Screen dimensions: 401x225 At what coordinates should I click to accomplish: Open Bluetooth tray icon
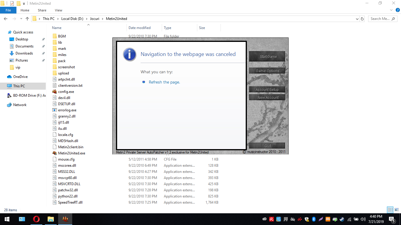click(x=314, y=219)
